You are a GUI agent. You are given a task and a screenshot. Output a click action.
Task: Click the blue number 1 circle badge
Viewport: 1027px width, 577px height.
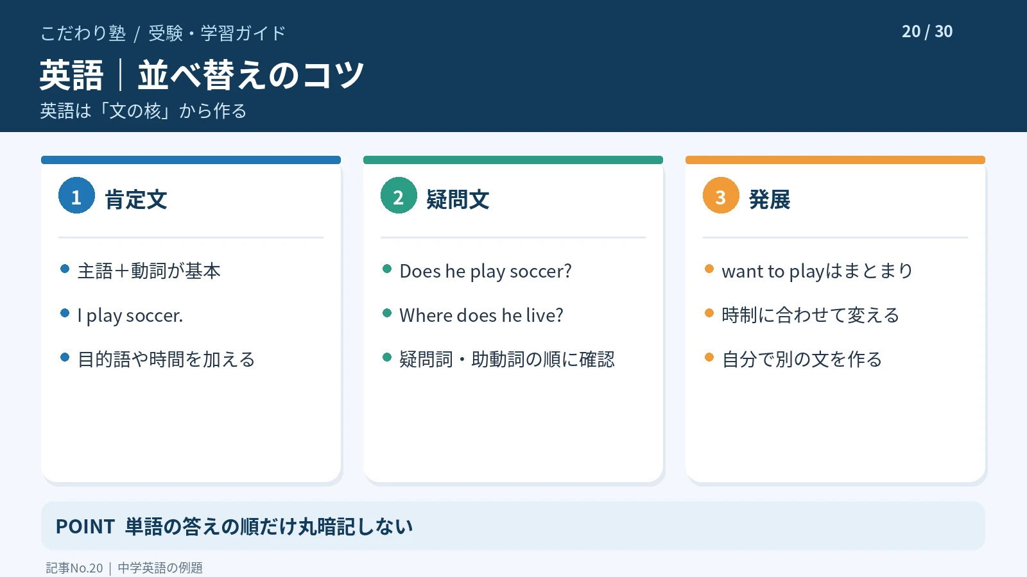[x=76, y=196]
